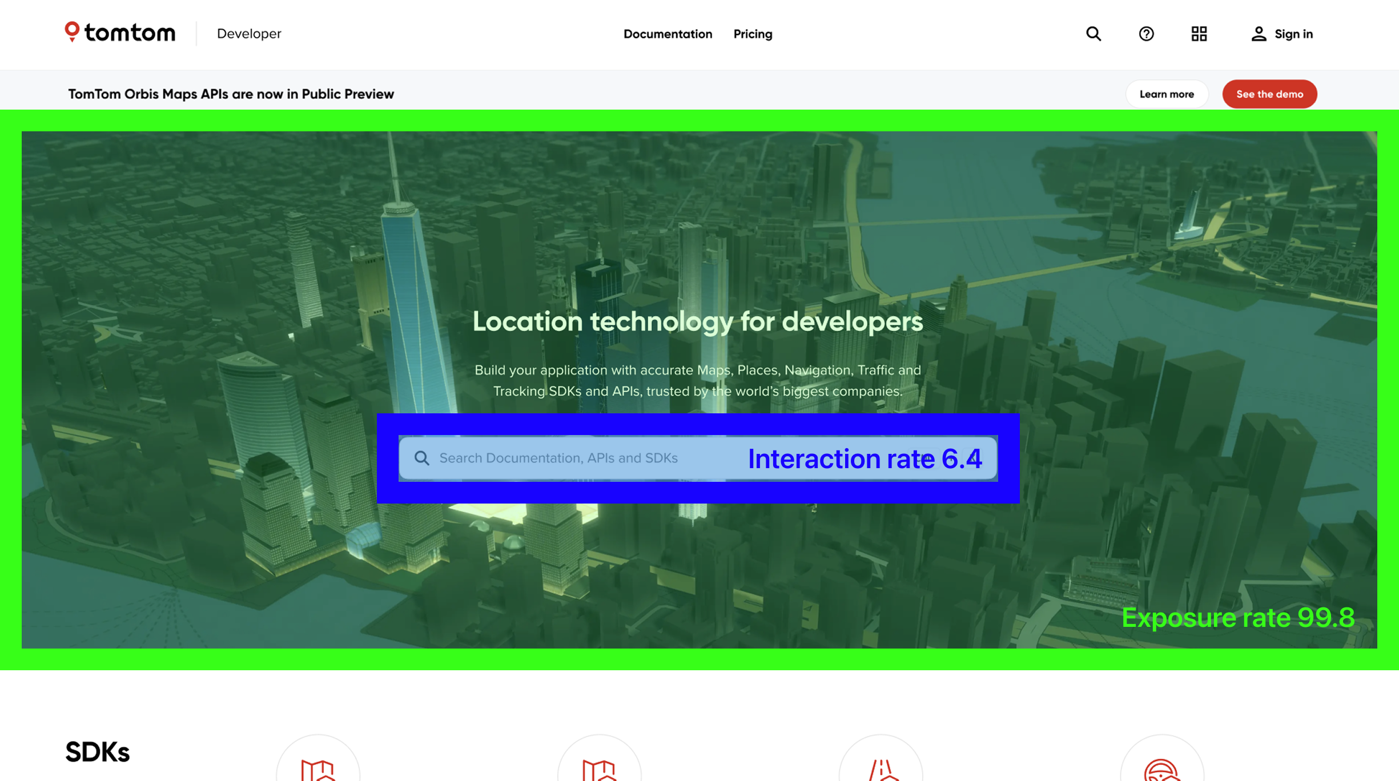Open the help question-mark icon

[1146, 34]
